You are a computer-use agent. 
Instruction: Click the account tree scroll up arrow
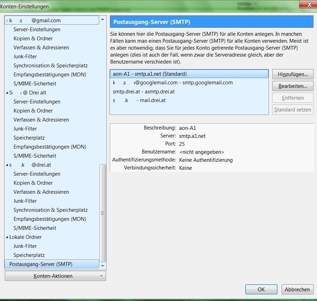(103, 19)
